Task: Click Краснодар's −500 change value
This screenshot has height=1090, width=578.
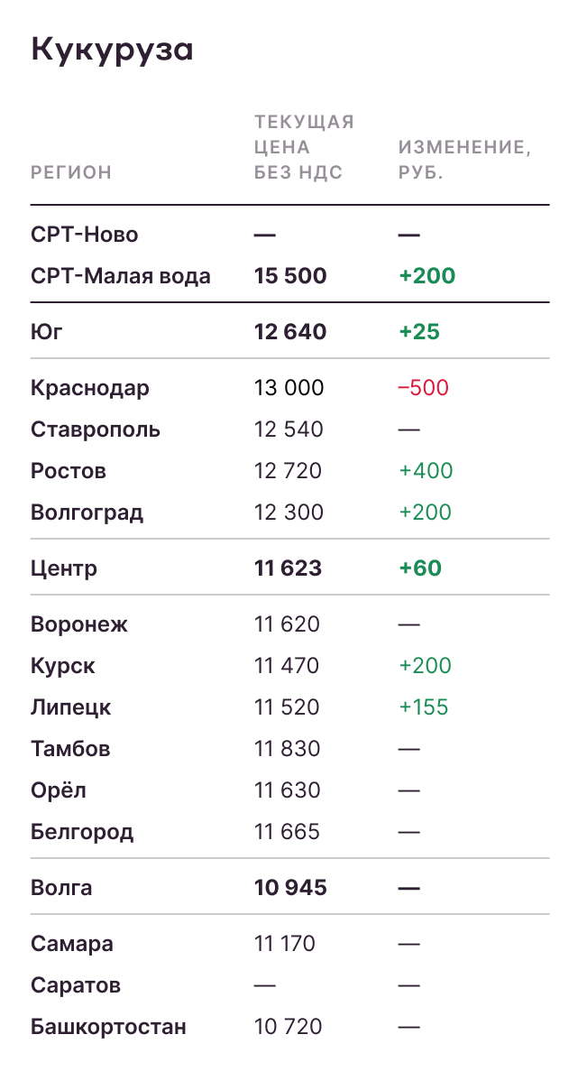Action: 424,388
